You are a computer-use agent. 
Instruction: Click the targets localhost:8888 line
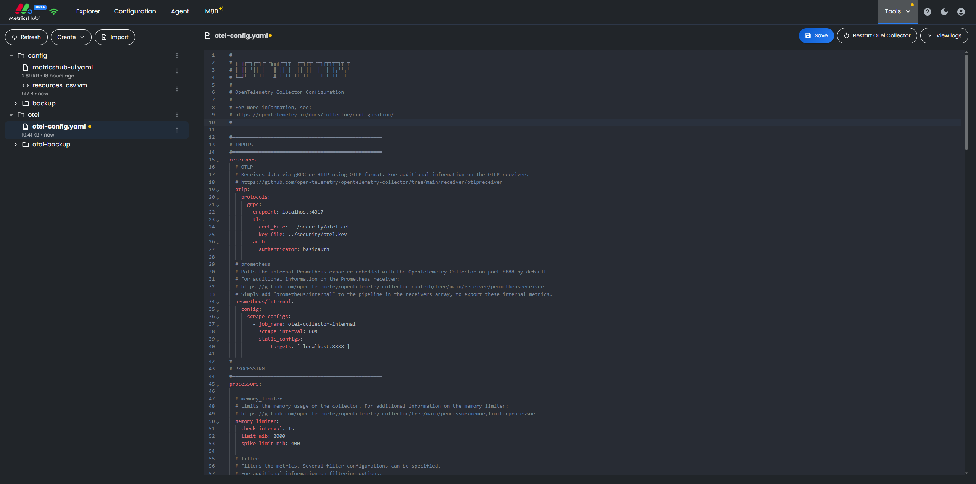[x=307, y=347]
